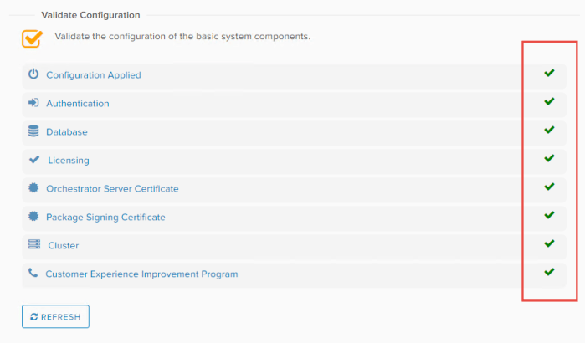Image resolution: width=585 pixels, height=343 pixels.
Task: Click the REFRESH button
Action: tap(55, 316)
